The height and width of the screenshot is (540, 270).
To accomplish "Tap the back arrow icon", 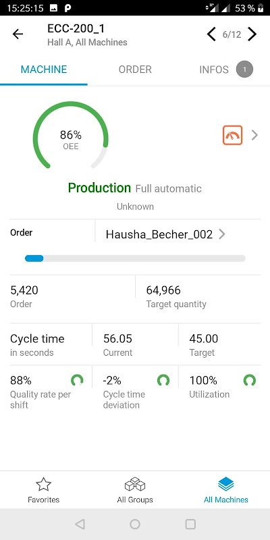I will 18,34.
